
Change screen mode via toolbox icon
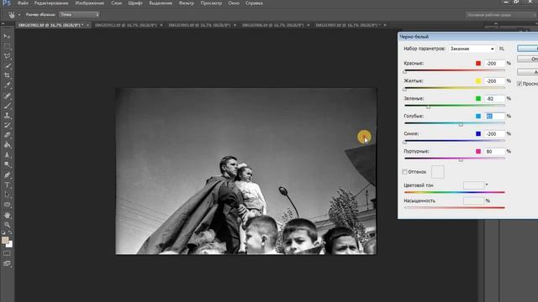[x=7, y=263]
